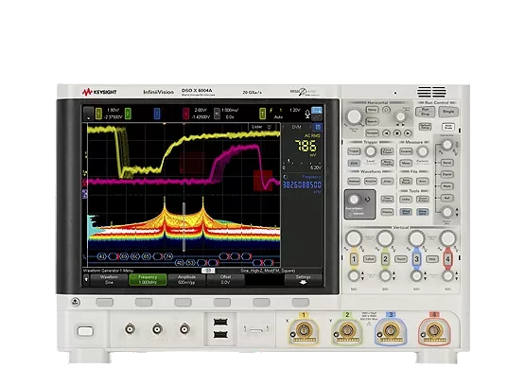
Task: Tap the T trigger badge on screen
Action: coord(263,114)
